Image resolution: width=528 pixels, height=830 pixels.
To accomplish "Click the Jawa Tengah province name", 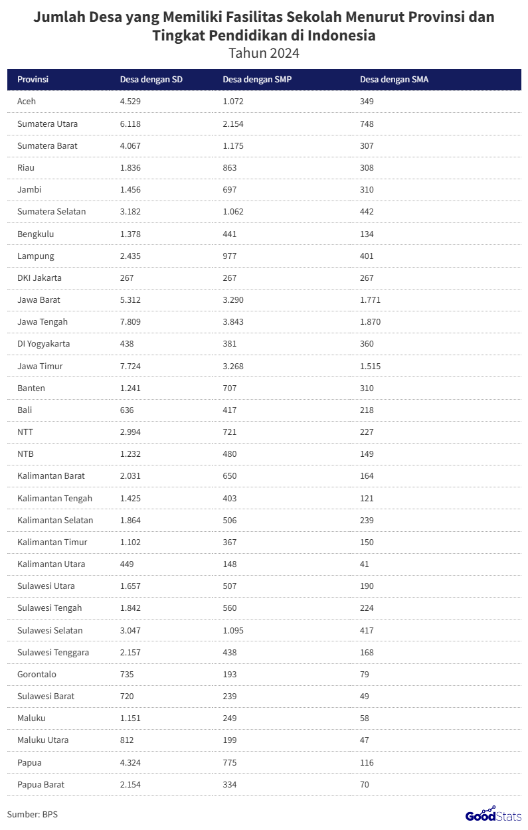I will [x=43, y=322].
